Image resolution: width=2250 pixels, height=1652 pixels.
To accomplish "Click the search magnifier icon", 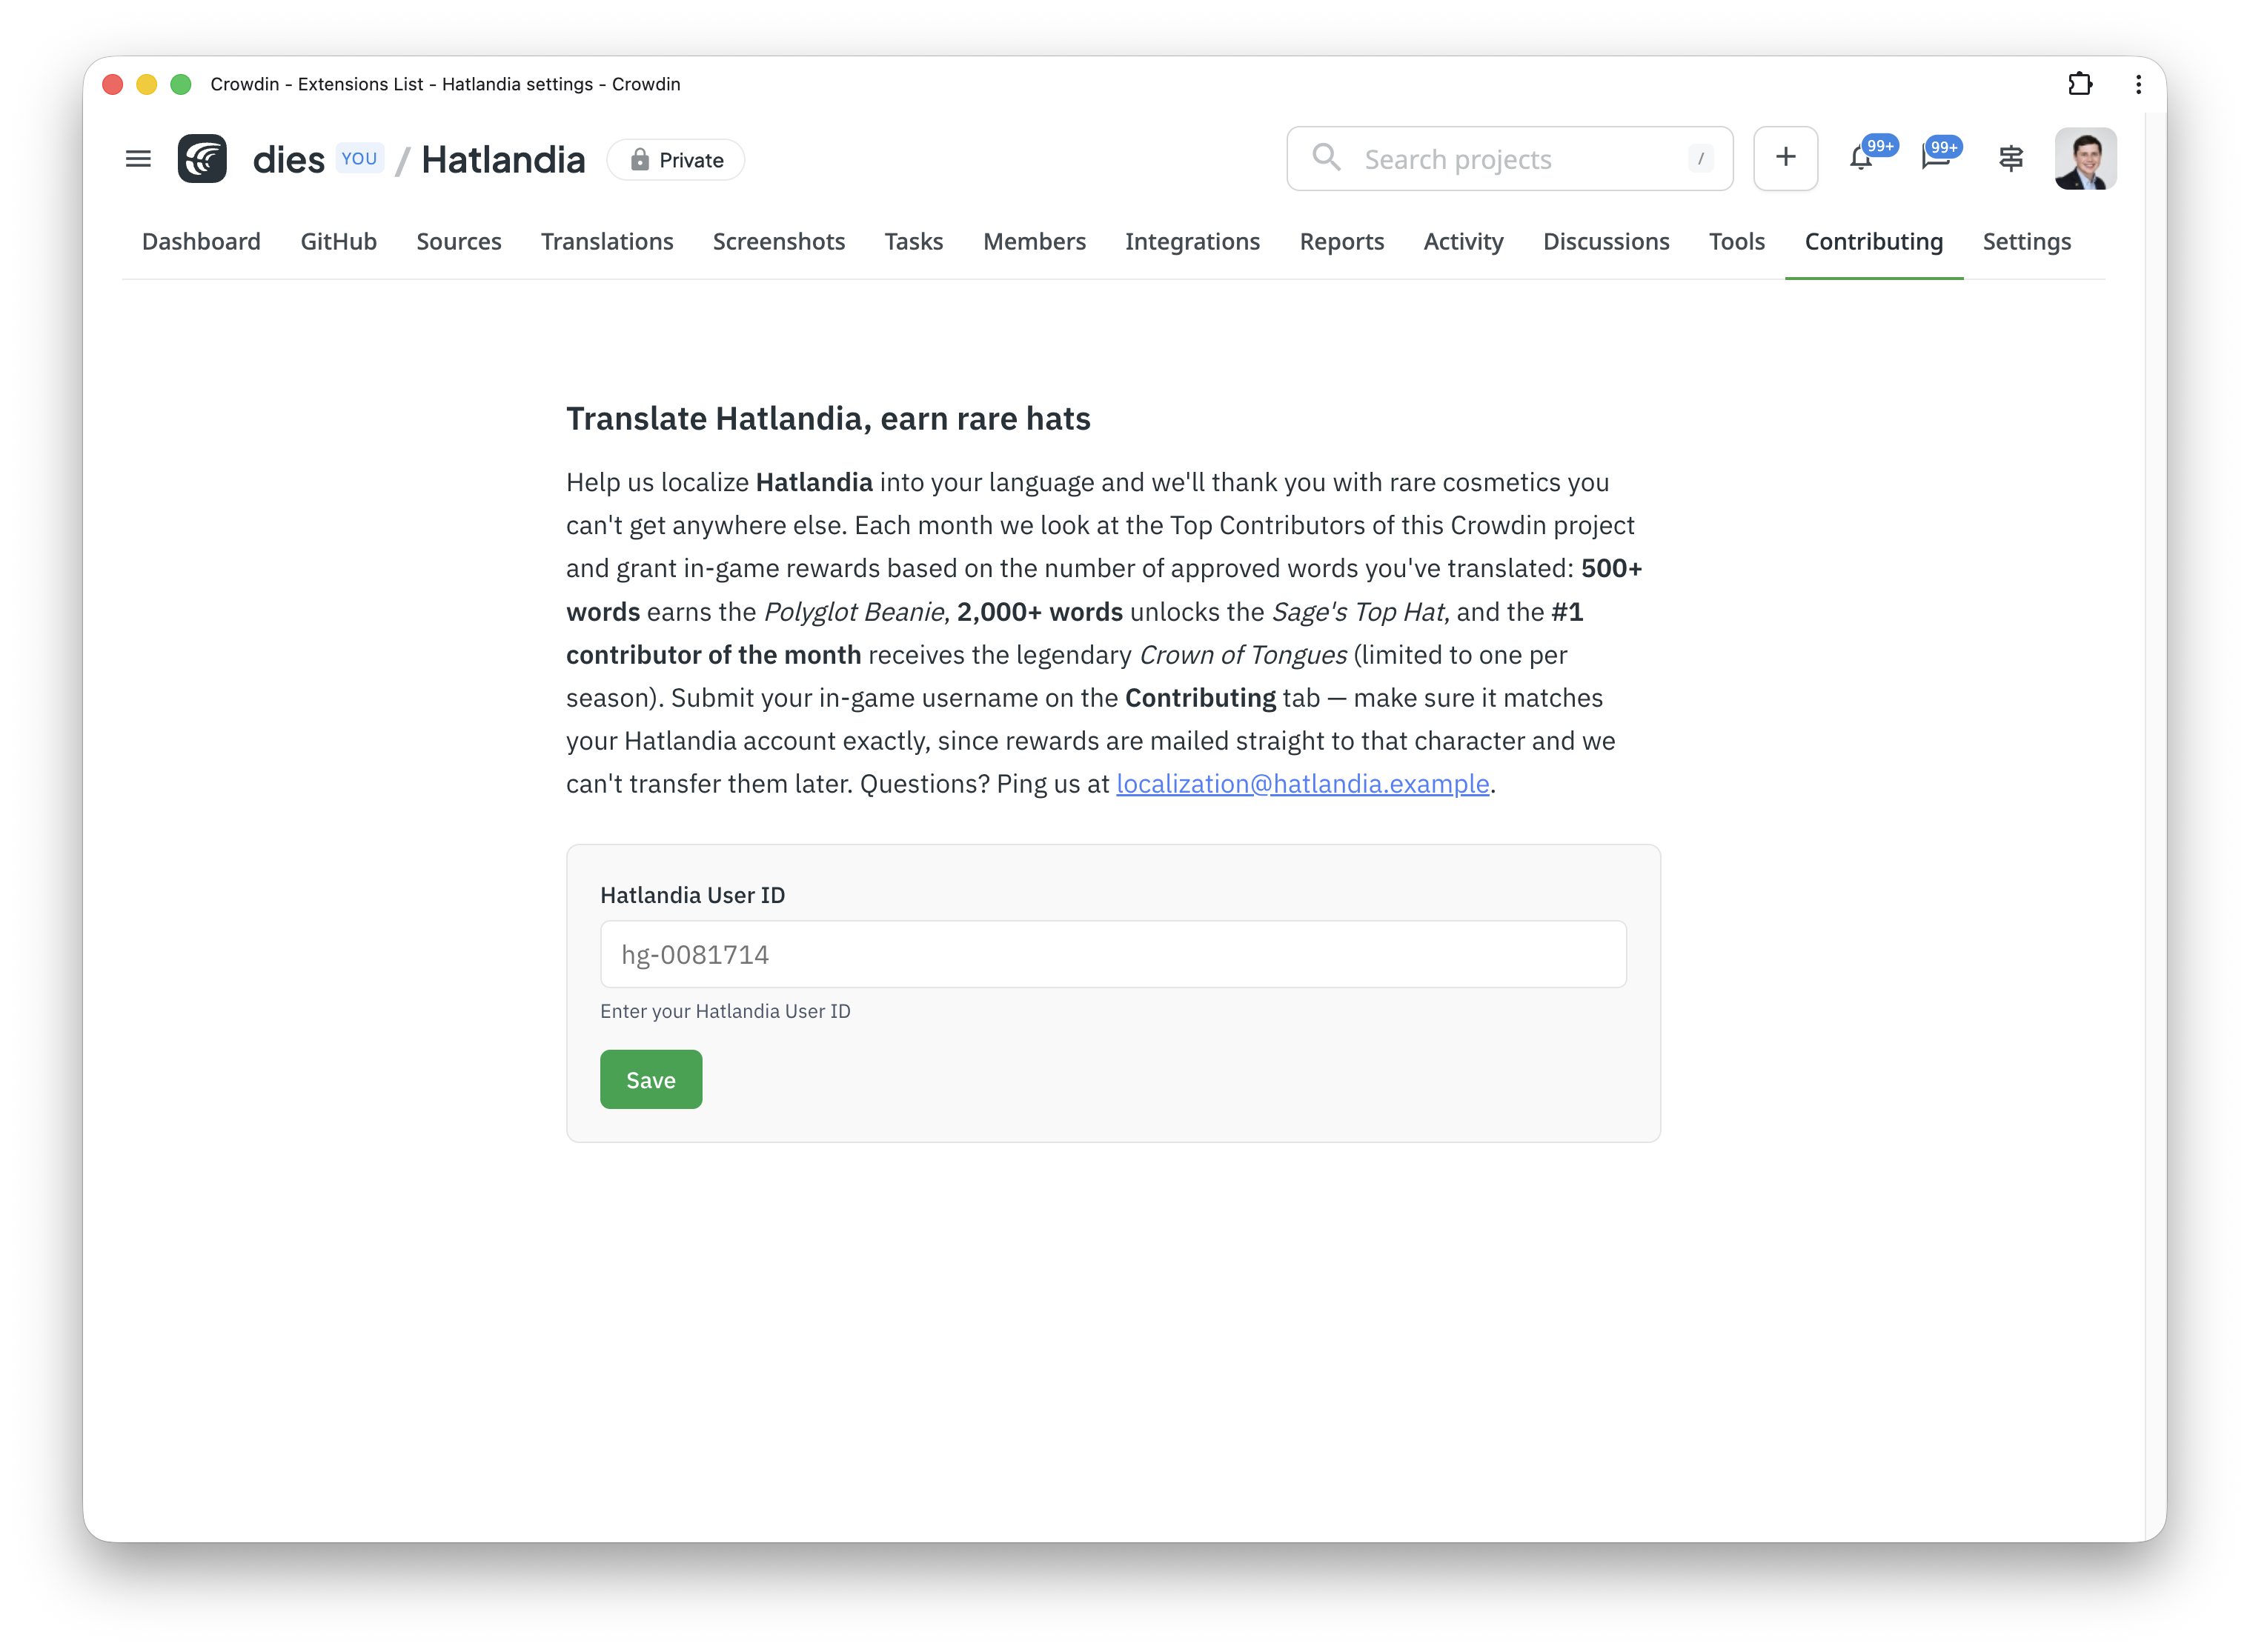I will pyautogui.click(x=1326, y=157).
